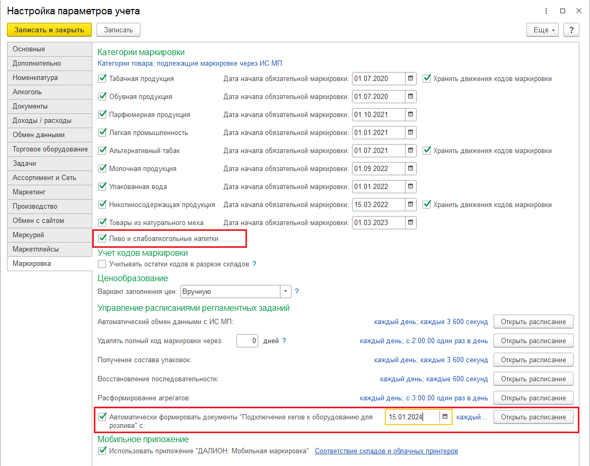
Task: Select Меркурий tab
Action: pos(49,235)
